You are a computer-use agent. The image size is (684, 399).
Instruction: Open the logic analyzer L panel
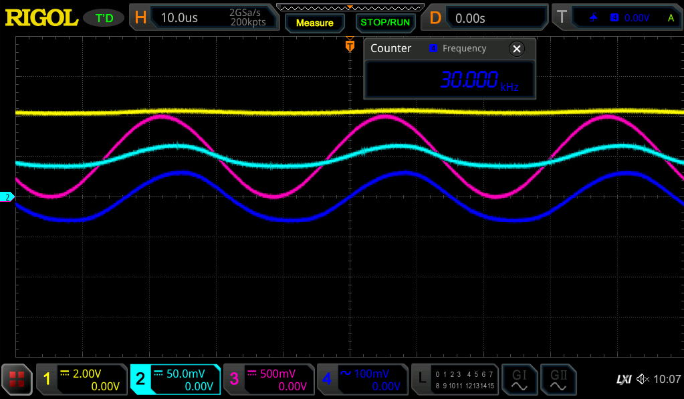[421, 378]
